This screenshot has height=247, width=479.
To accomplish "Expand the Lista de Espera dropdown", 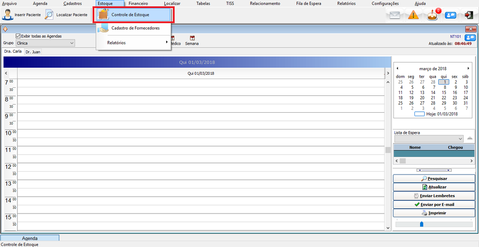I will pyautogui.click(x=460, y=139).
